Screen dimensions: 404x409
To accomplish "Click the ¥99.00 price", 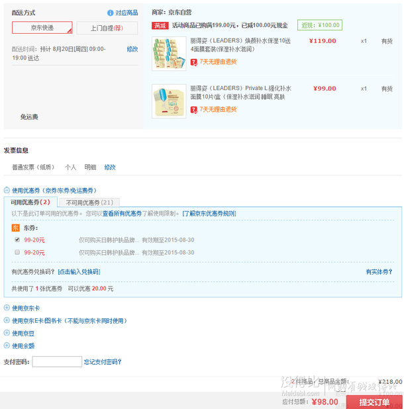I will point(325,89).
